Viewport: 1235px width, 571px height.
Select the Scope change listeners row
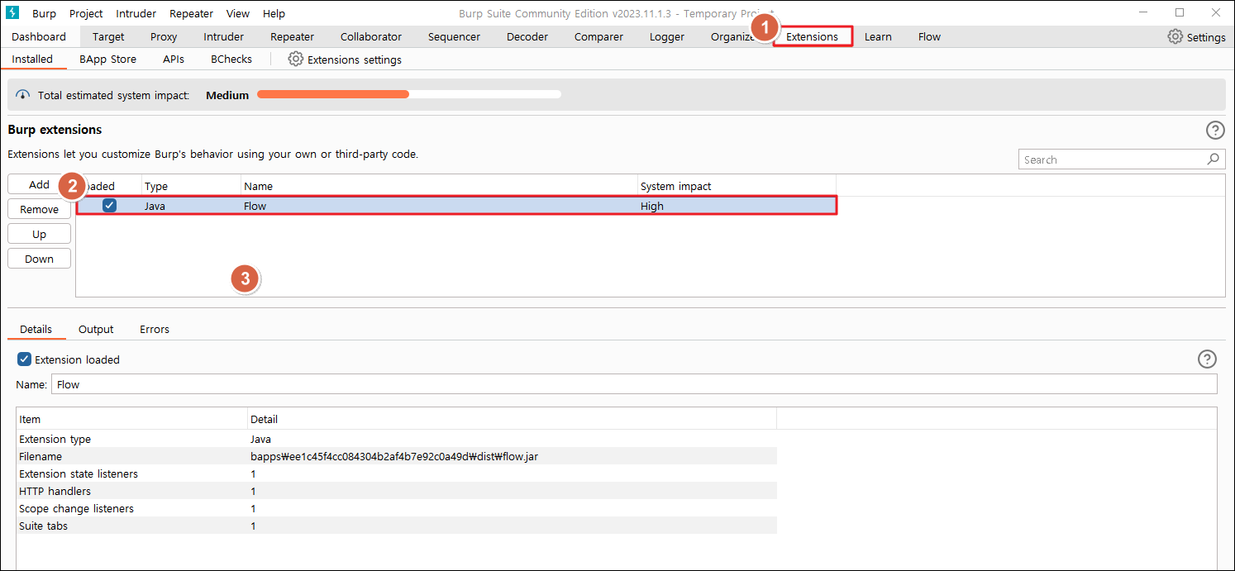(x=397, y=508)
